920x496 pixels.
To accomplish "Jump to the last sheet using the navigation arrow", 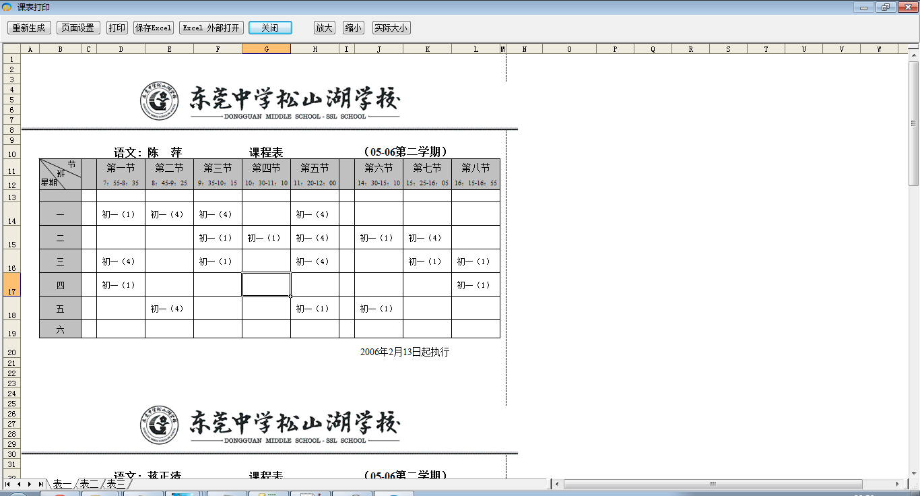I will pyautogui.click(x=40, y=484).
